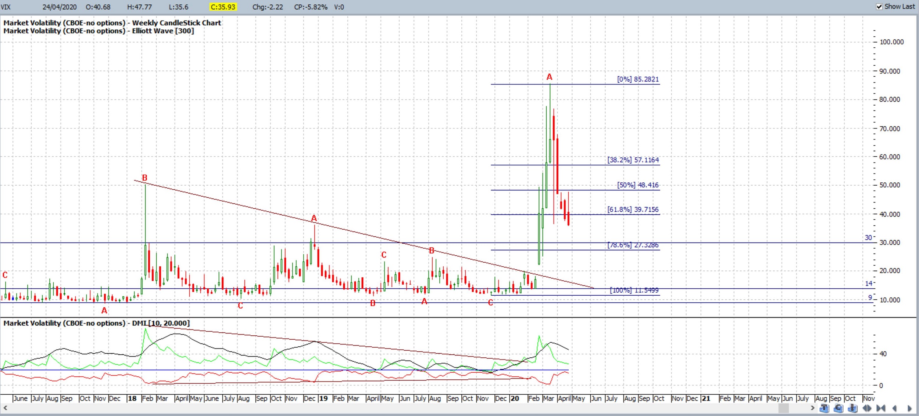
Task: Click the [50%] 48.416 Fibonacci label
Action: [638, 185]
